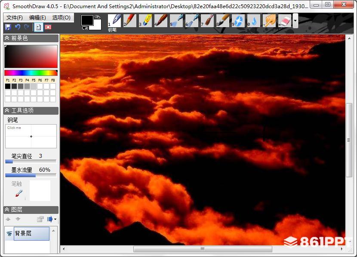Swap foreground and background colors arrow

tap(98, 17)
